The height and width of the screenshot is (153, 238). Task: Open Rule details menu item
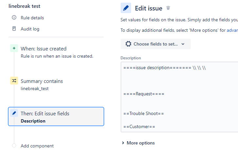point(32,18)
